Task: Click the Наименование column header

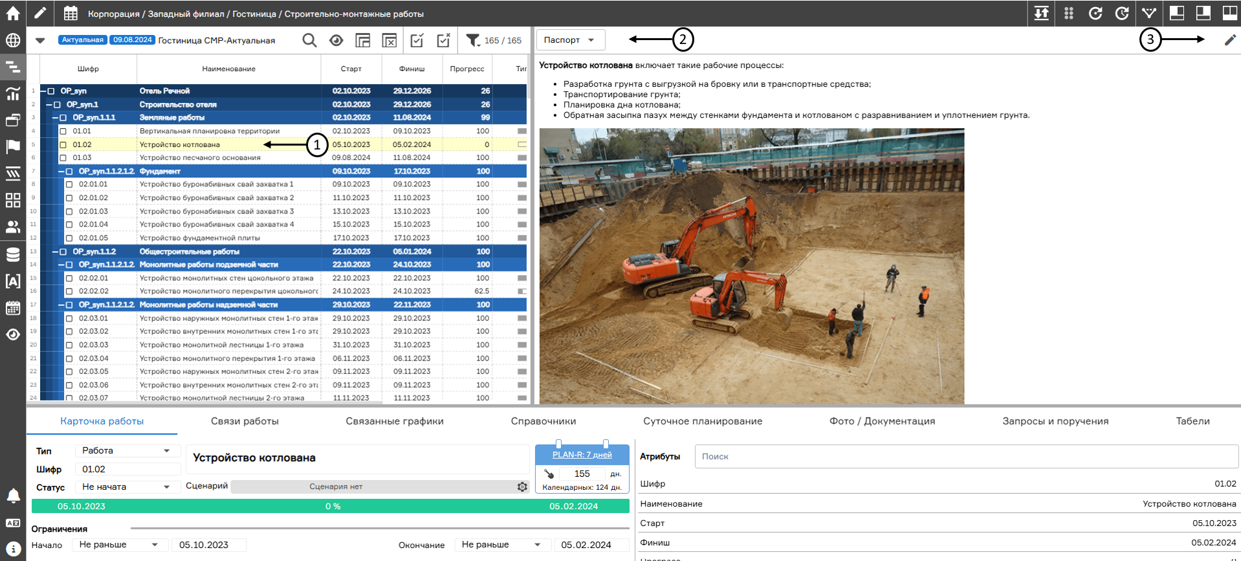Action: [228, 69]
